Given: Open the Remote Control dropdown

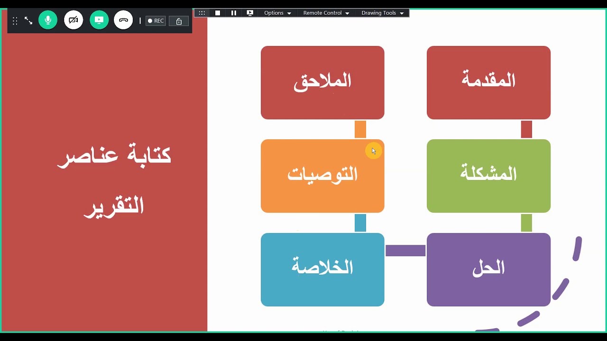Looking at the screenshot, I should [326, 13].
